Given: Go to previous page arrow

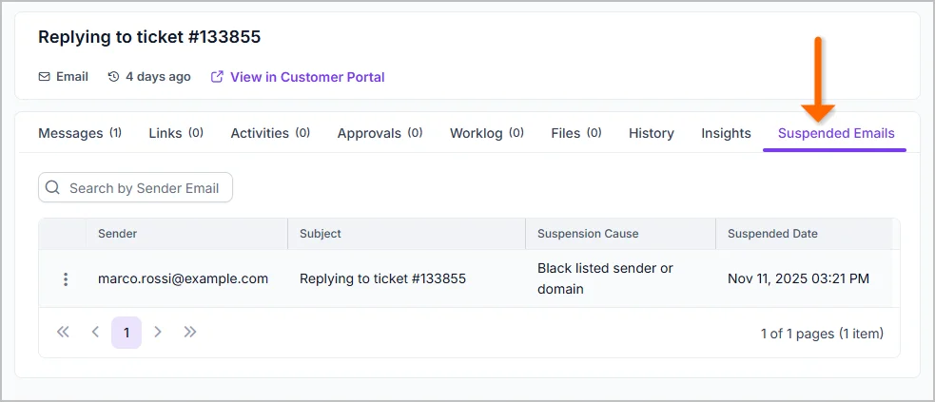Looking at the screenshot, I should coord(95,333).
